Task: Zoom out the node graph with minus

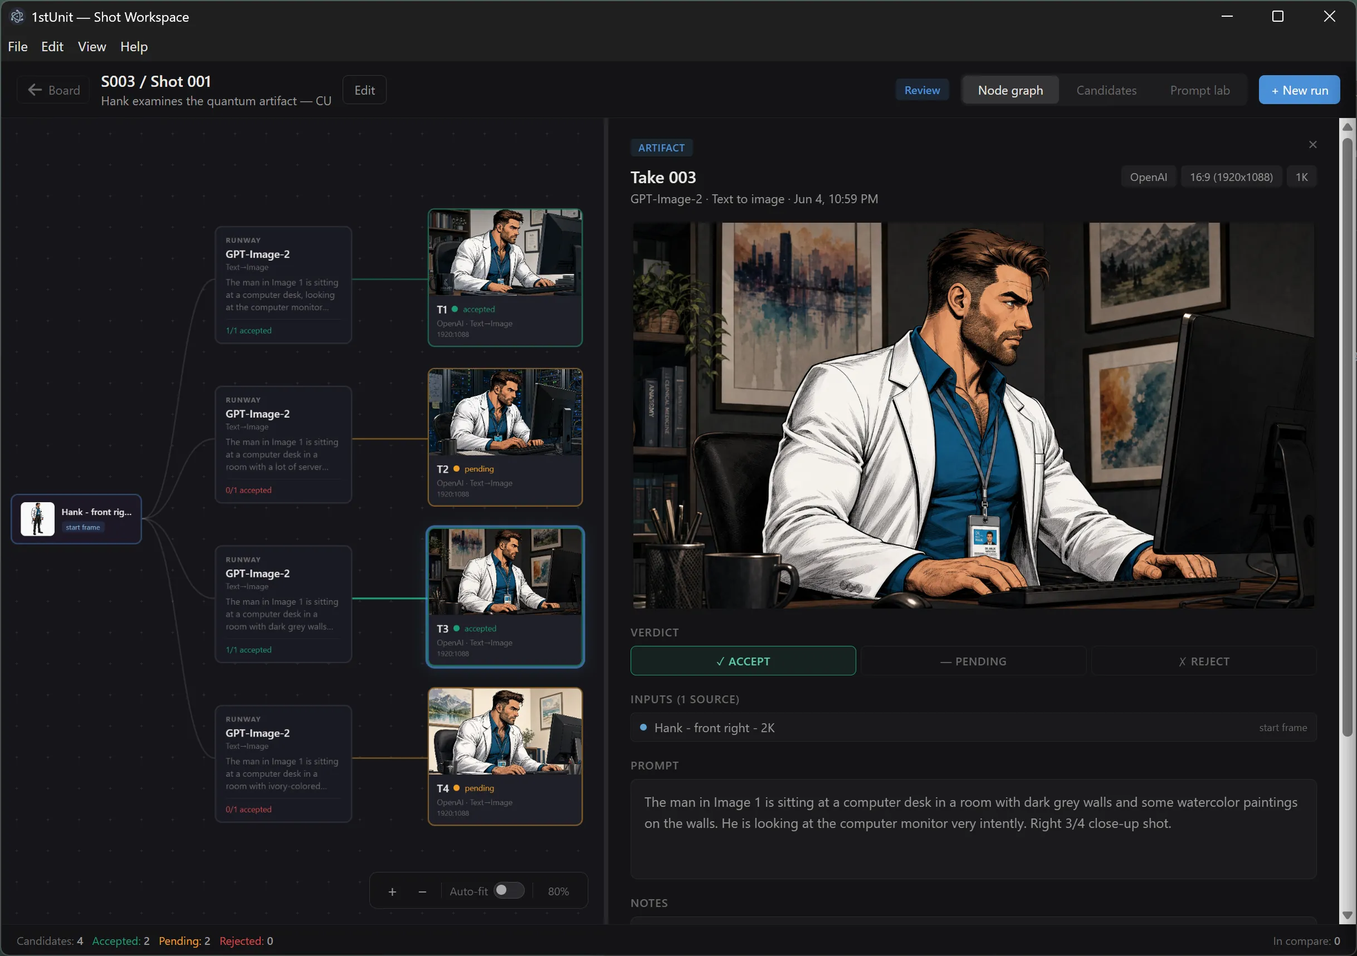Action: (x=422, y=891)
